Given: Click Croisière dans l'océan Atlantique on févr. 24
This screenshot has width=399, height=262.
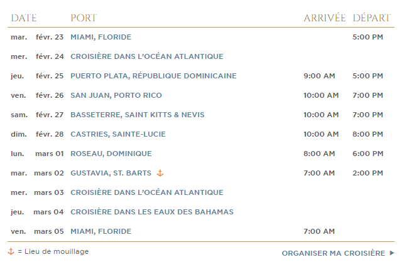Looking at the screenshot, I should pyautogui.click(x=147, y=56).
